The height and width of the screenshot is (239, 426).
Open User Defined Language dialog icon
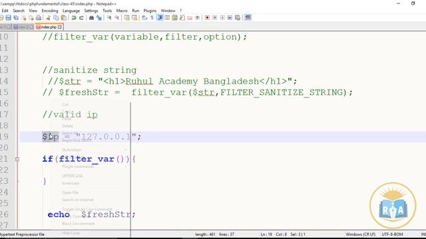tap(167, 18)
